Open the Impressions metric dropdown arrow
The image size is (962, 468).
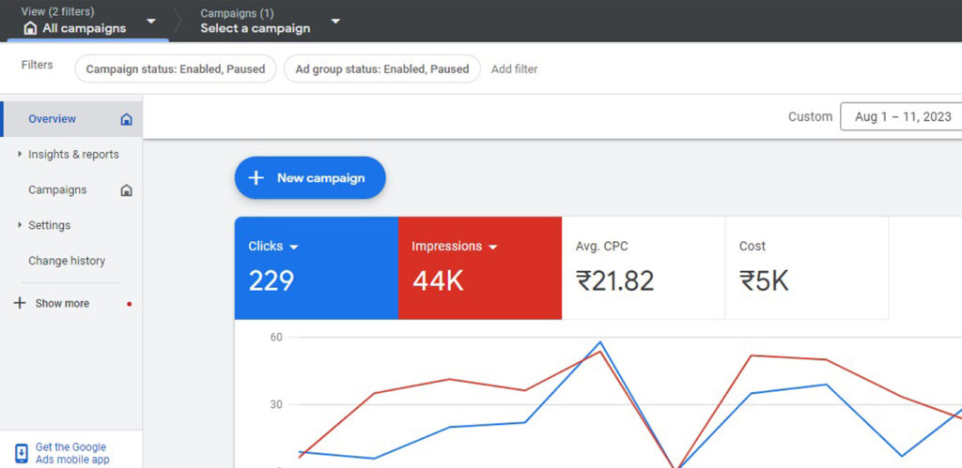[493, 247]
